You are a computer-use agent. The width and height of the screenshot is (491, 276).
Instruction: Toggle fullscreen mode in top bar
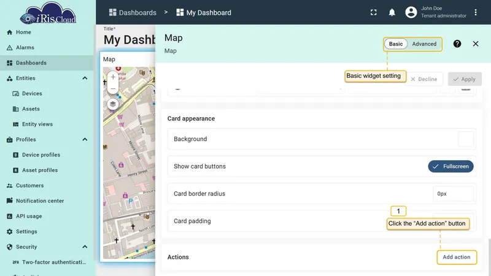pos(374,12)
